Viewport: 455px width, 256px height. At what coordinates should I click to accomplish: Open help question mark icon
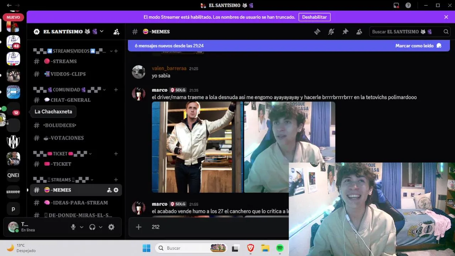[408, 5]
